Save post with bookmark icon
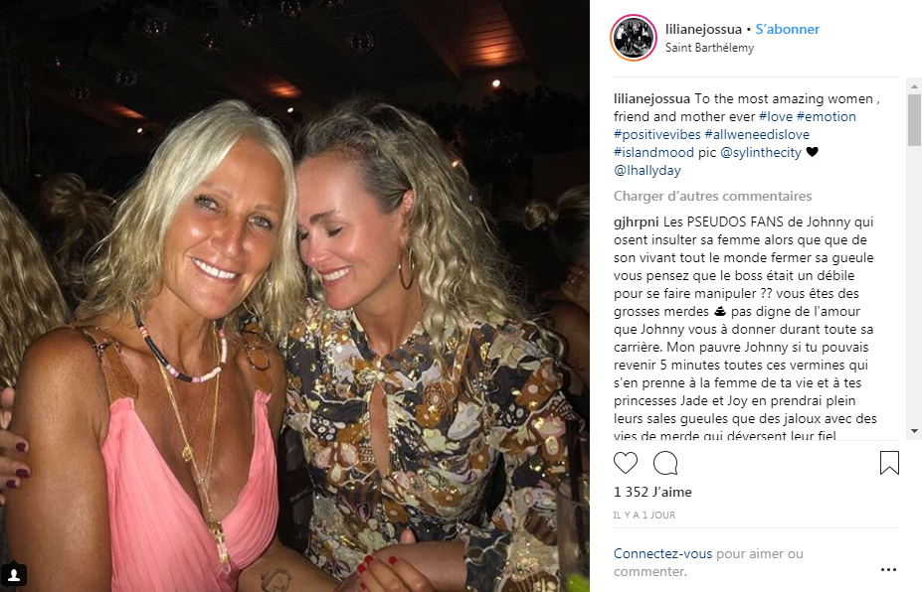 889,463
